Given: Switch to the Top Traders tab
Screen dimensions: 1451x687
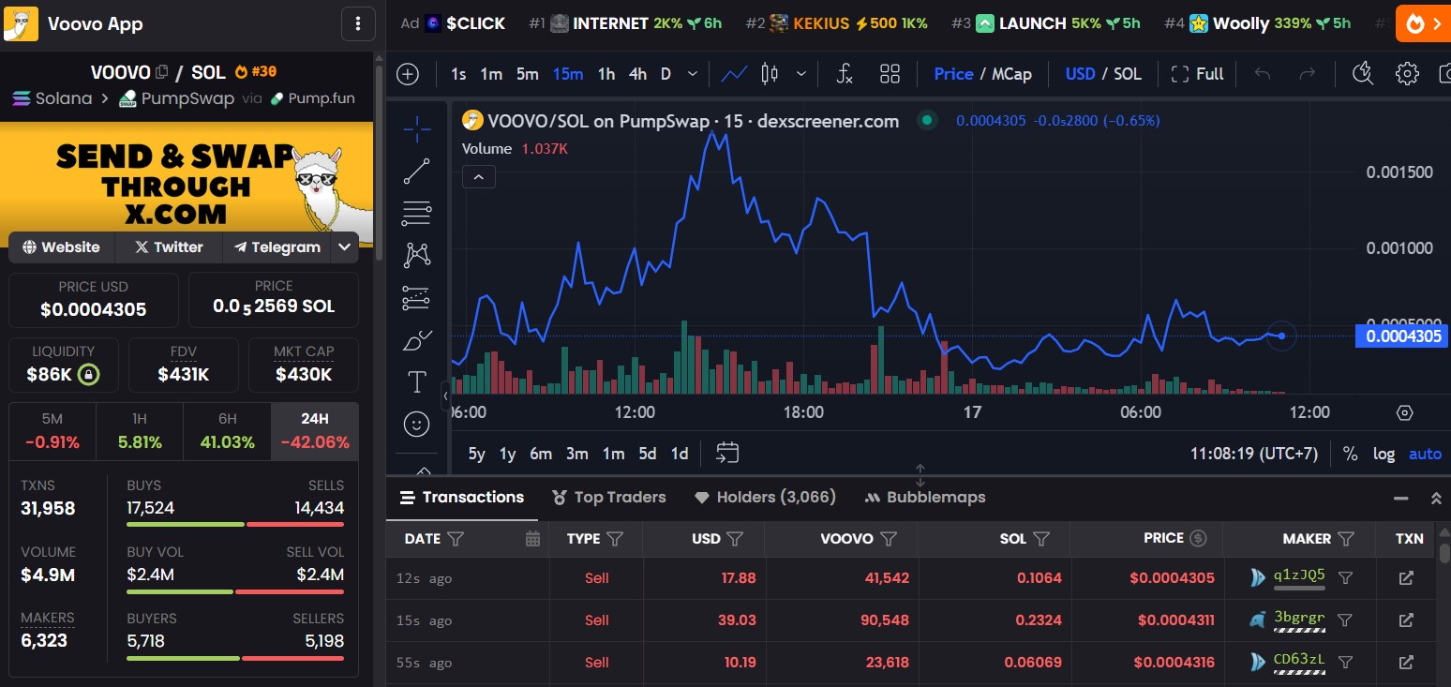Looking at the screenshot, I should pos(608,497).
